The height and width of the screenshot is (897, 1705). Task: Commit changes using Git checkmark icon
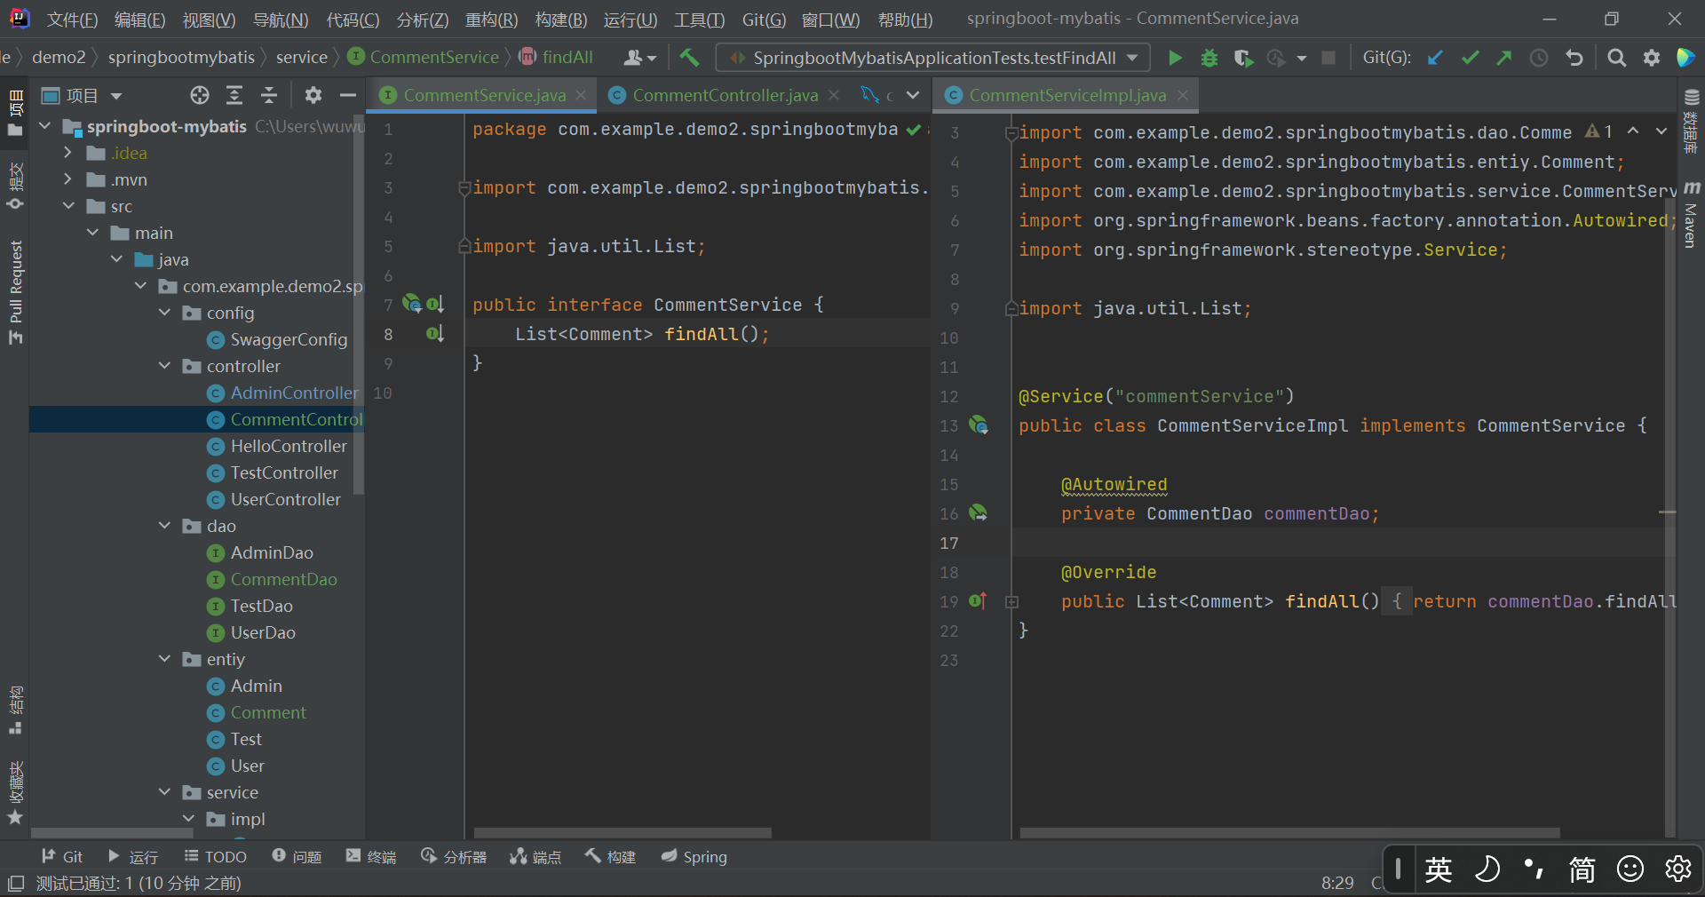tap(1470, 58)
